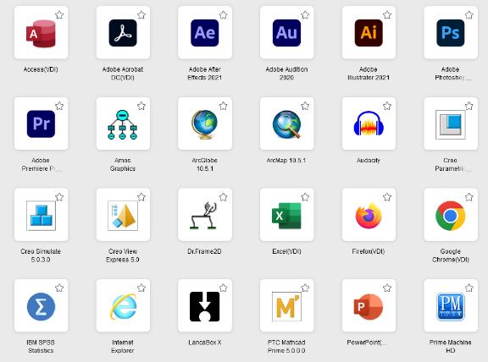Viewport: 488px width, 362px height.
Task: Star the Prime Machine HD app
Action: (469, 288)
